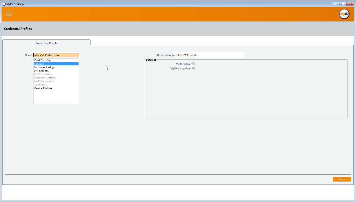This screenshot has width=356, height=202.
Task: Select Card Encoding in the list
Action: pos(56,60)
